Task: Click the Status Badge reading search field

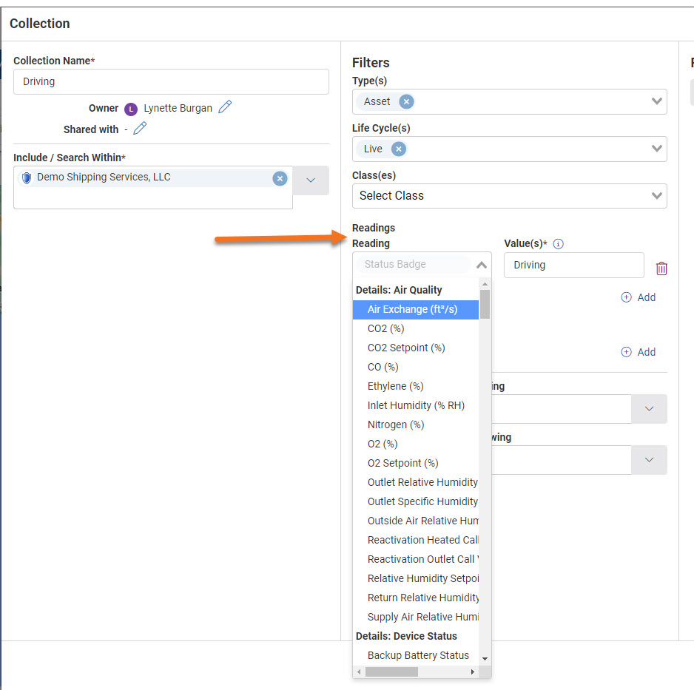Action: coord(414,265)
